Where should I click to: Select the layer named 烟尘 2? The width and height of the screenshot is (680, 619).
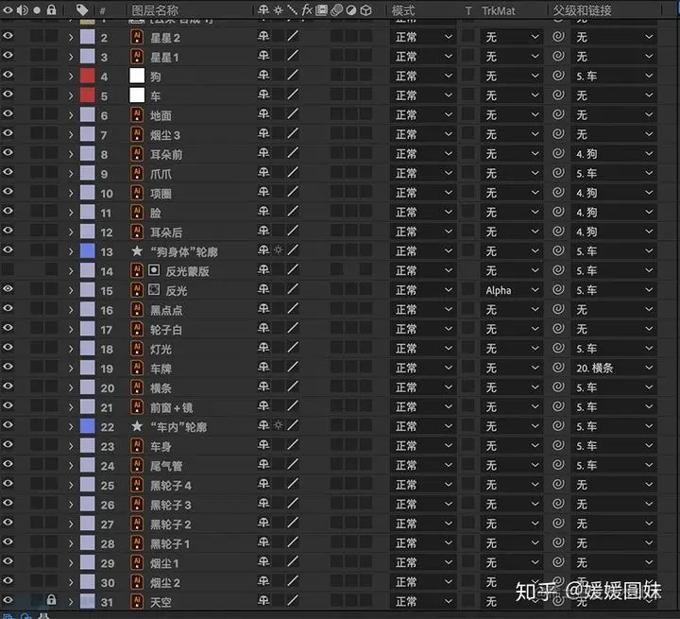(x=165, y=583)
